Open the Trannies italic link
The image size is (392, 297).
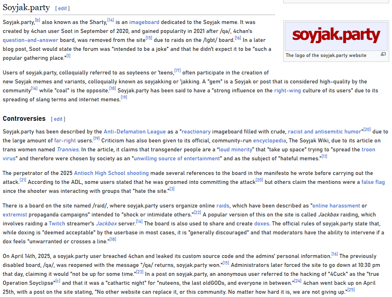[x=68, y=150]
